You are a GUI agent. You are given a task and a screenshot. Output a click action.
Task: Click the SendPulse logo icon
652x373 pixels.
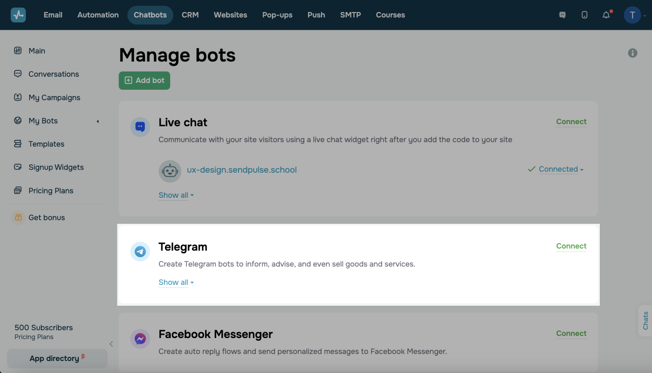tap(18, 15)
